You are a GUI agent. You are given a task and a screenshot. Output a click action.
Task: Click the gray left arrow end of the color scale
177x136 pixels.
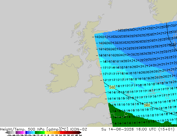point(6,132)
